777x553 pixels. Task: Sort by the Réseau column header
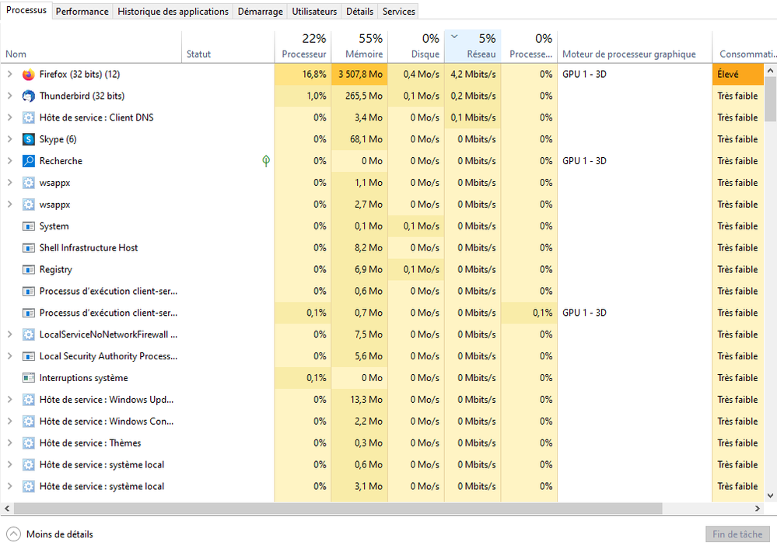(473, 47)
